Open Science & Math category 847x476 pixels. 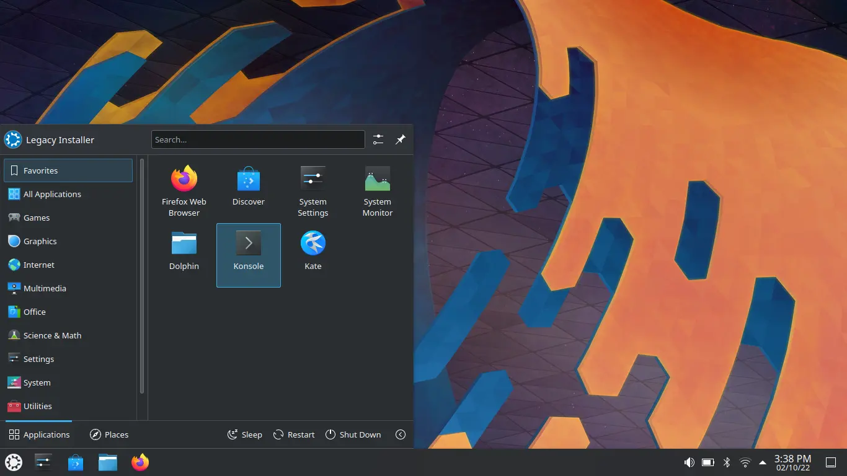pyautogui.click(x=68, y=335)
